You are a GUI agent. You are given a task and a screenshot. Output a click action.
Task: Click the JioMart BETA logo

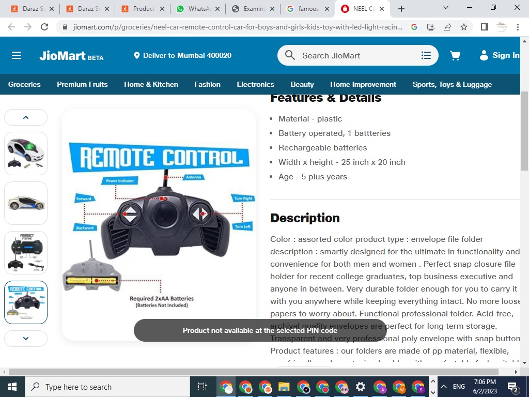pos(71,55)
